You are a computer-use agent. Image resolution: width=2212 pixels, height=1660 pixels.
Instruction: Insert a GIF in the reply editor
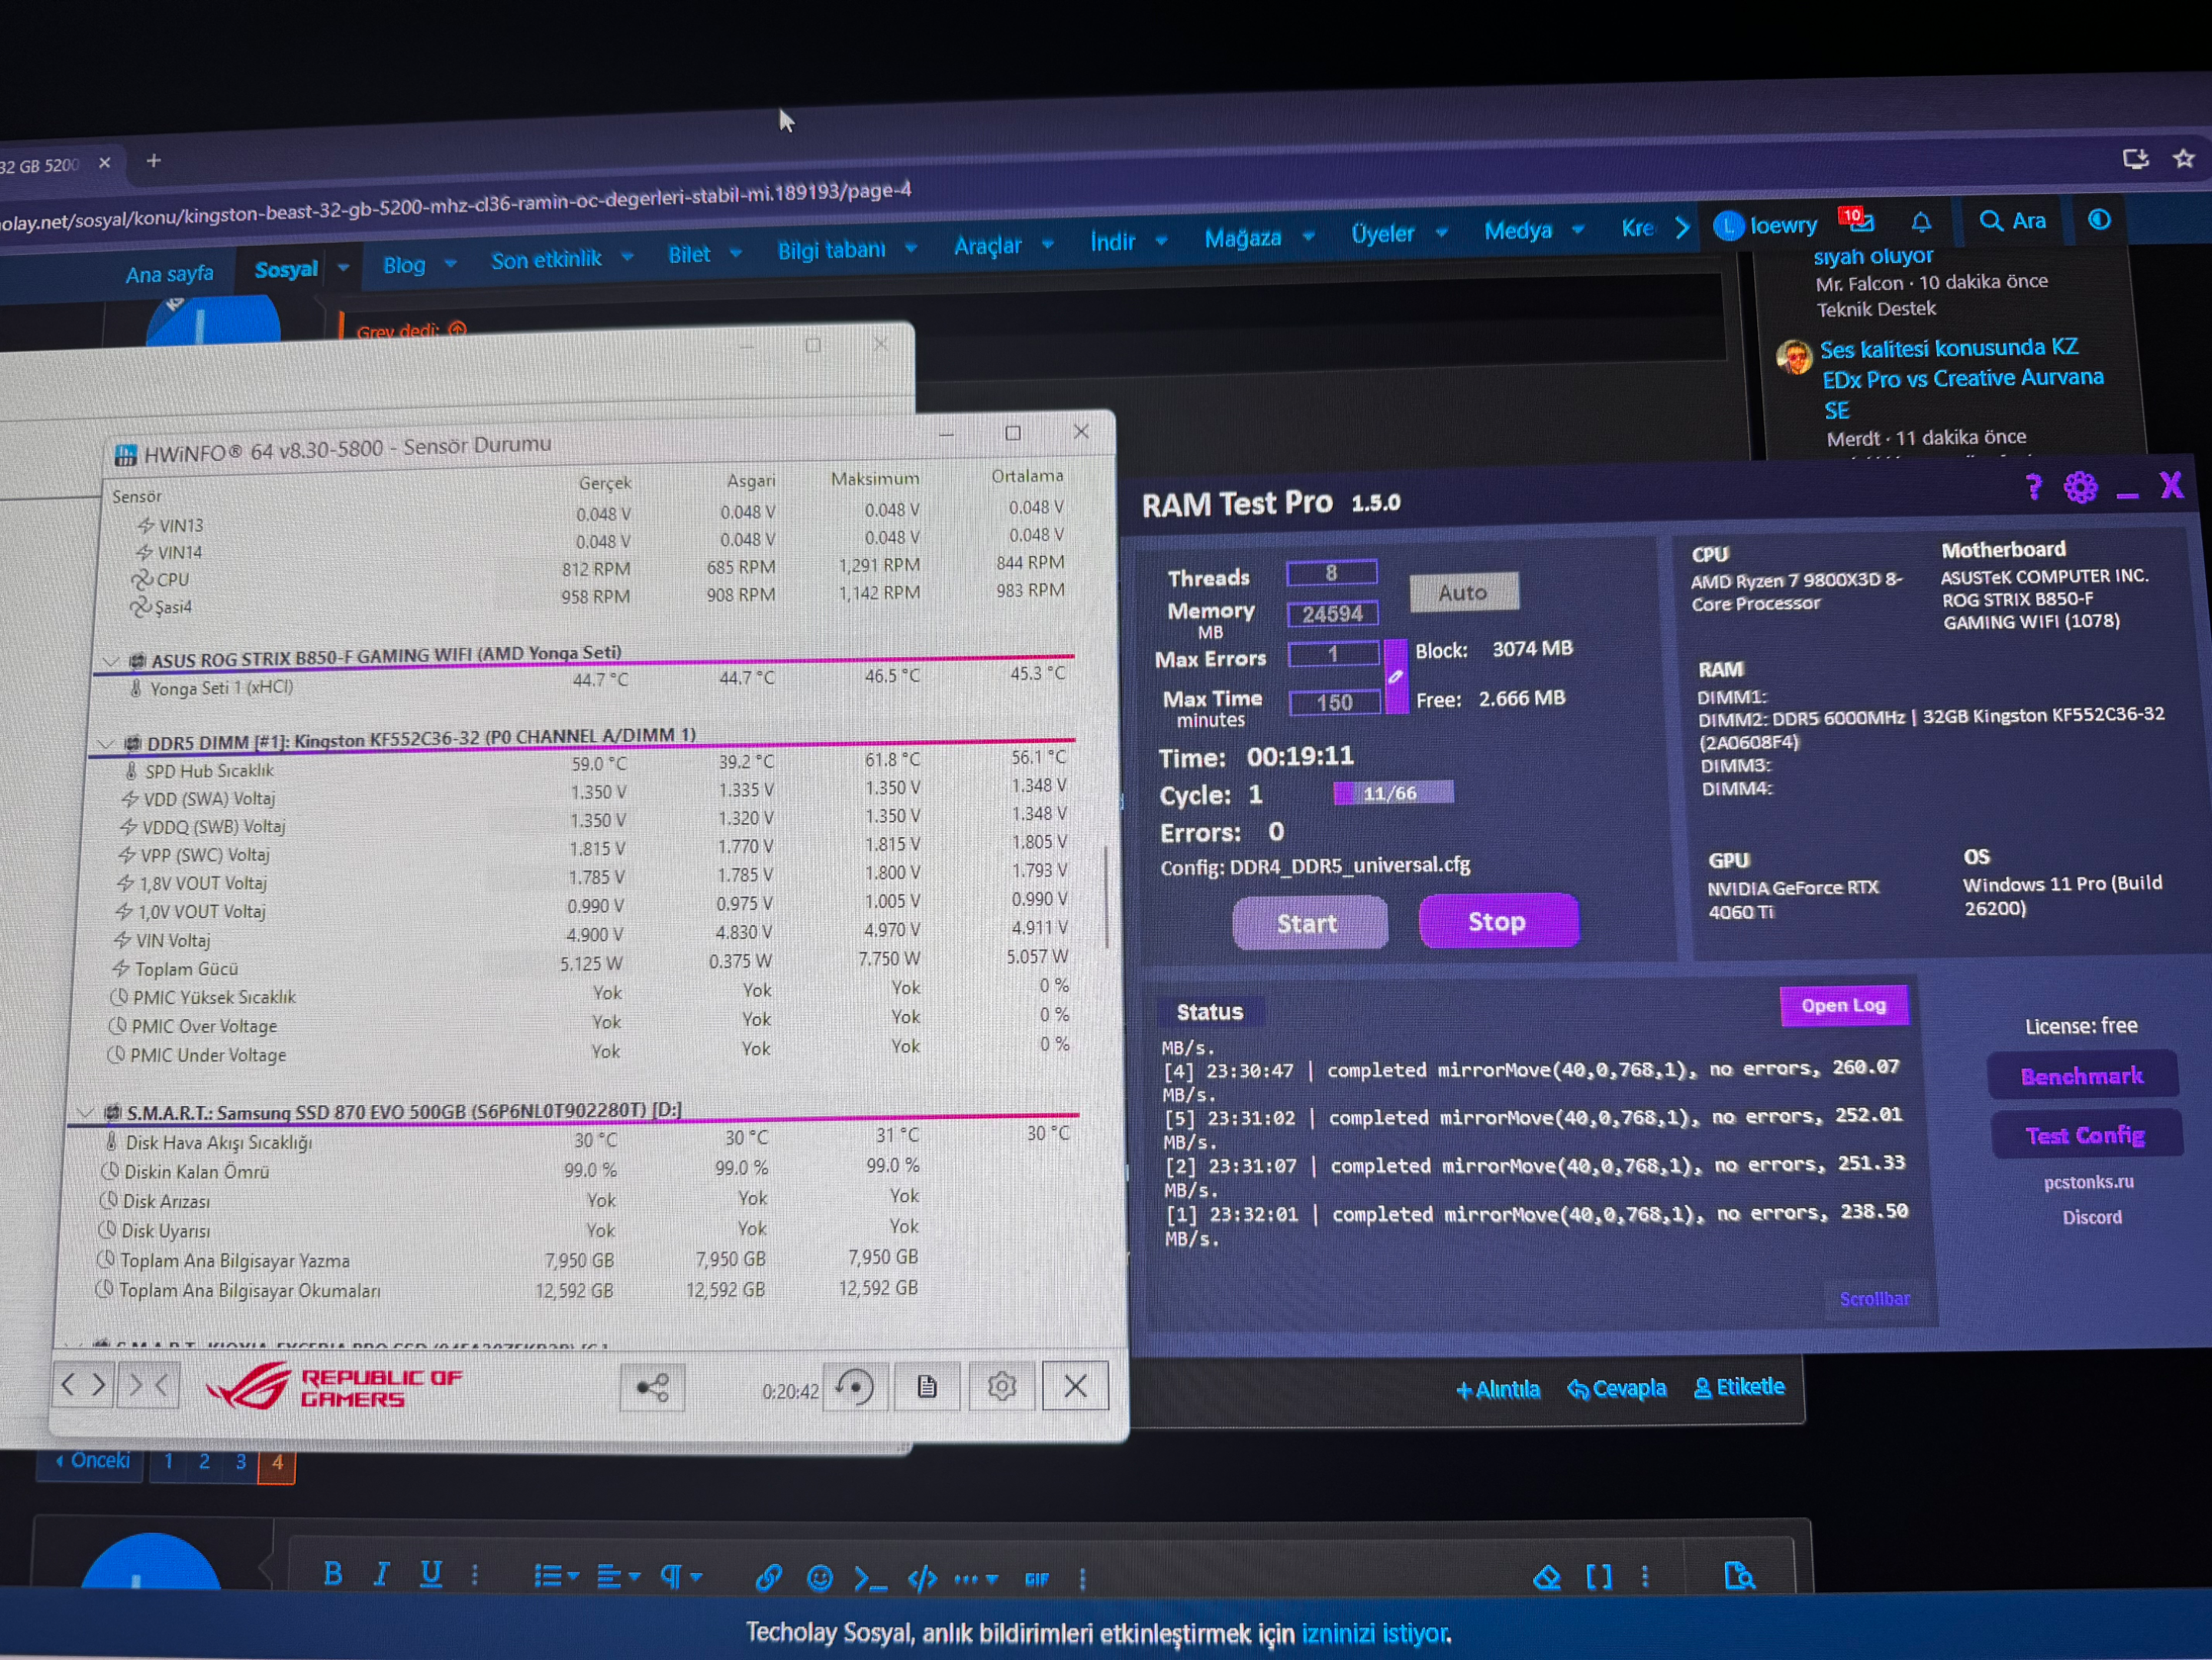[1037, 1579]
